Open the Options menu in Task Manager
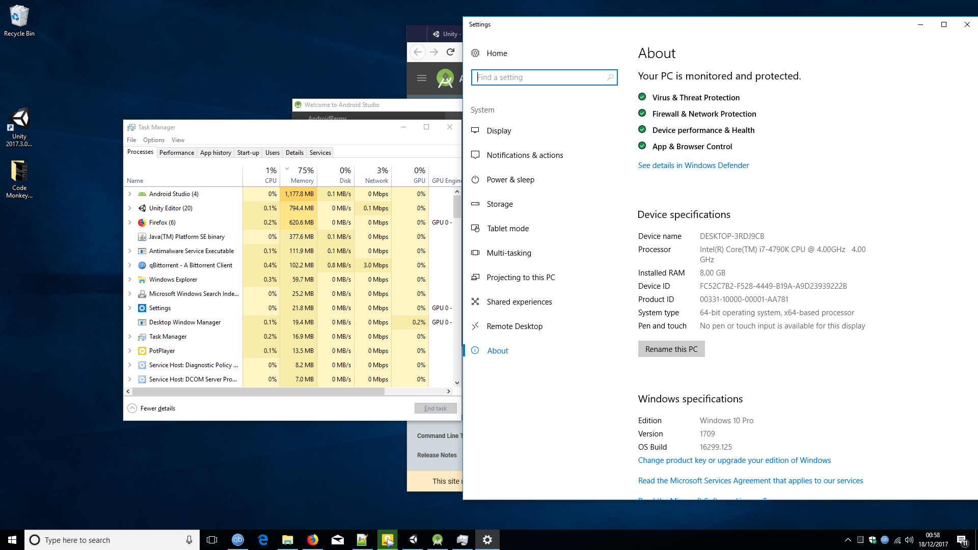The width and height of the screenshot is (978, 550). (x=153, y=140)
